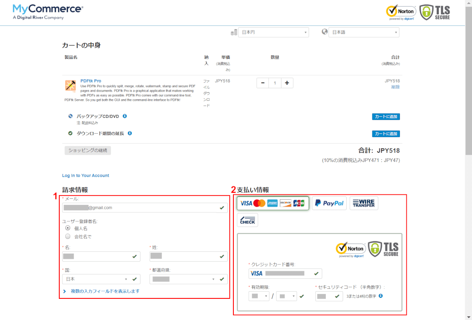
Task: Click the 10%の消費税込み tax note
Action: (x=361, y=160)
